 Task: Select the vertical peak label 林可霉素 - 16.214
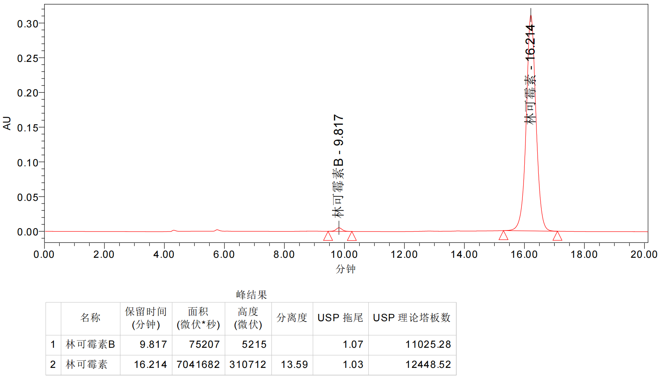[530, 74]
